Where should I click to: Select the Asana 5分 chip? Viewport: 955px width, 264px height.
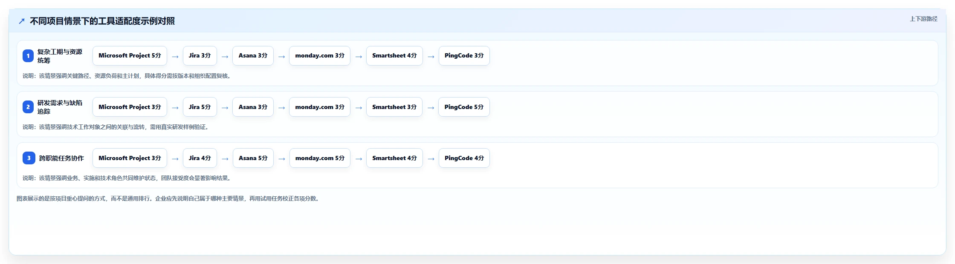pos(253,158)
